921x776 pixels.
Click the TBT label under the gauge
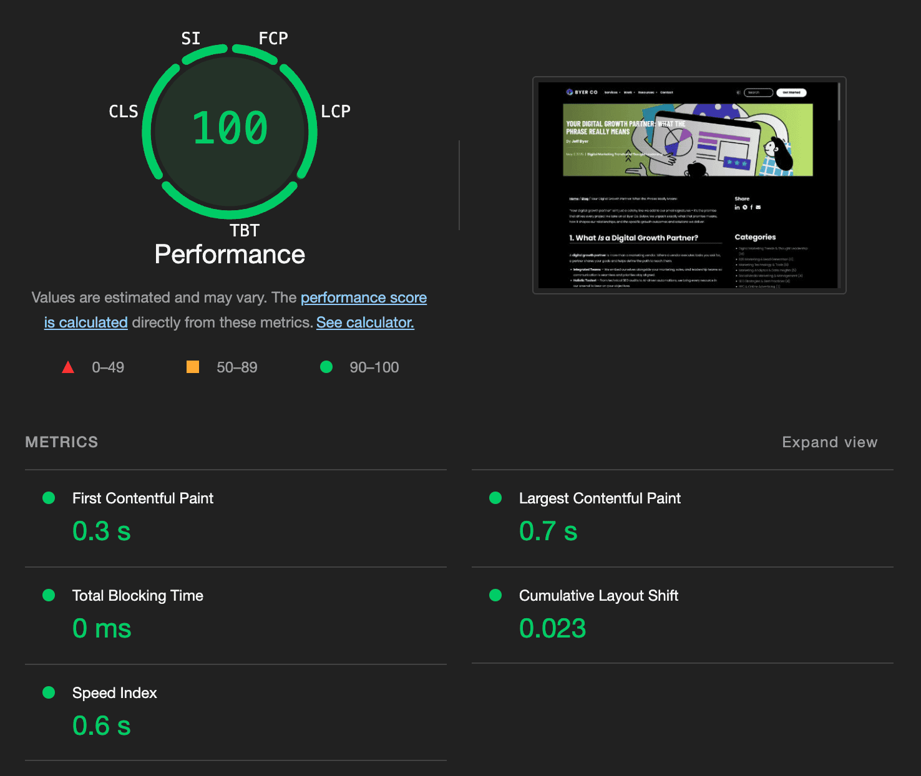pos(245,231)
